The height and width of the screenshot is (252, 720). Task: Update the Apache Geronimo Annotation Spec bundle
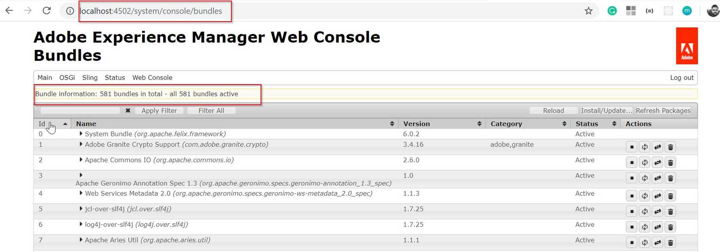coord(658,178)
